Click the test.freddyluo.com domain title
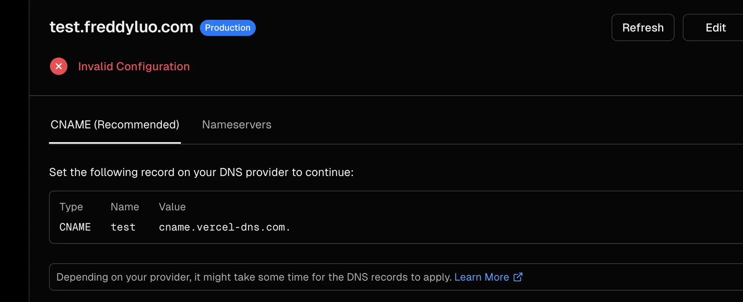The height and width of the screenshot is (302, 743). (121, 27)
